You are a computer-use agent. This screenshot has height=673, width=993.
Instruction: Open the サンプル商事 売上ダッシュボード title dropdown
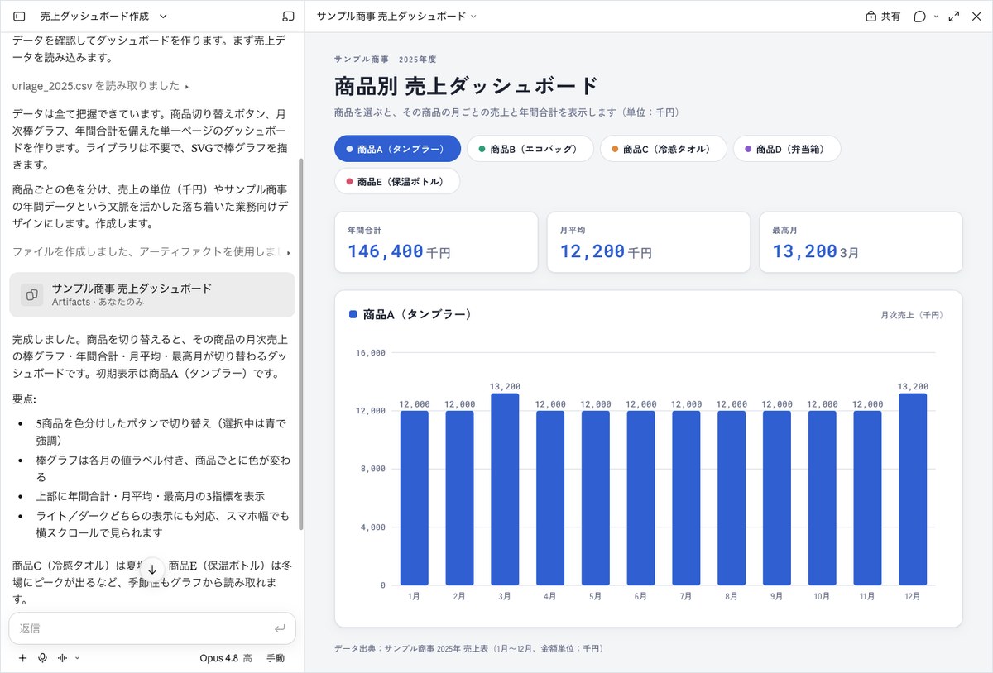396,16
